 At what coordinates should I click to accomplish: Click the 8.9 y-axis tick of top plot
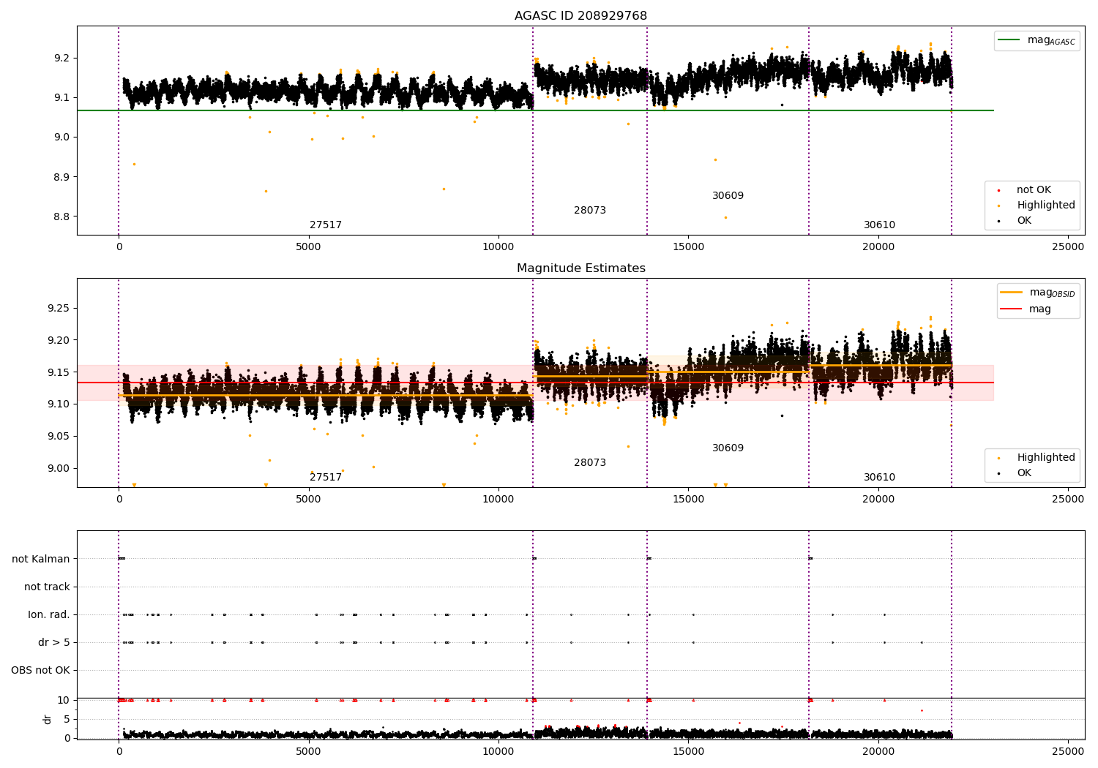[60, 178]
